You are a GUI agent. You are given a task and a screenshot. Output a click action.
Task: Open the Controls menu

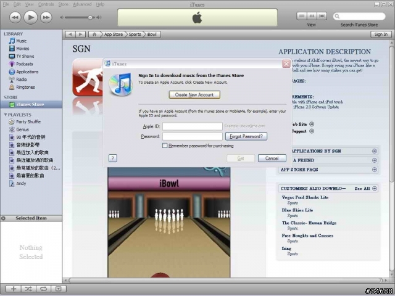(46, 4)
